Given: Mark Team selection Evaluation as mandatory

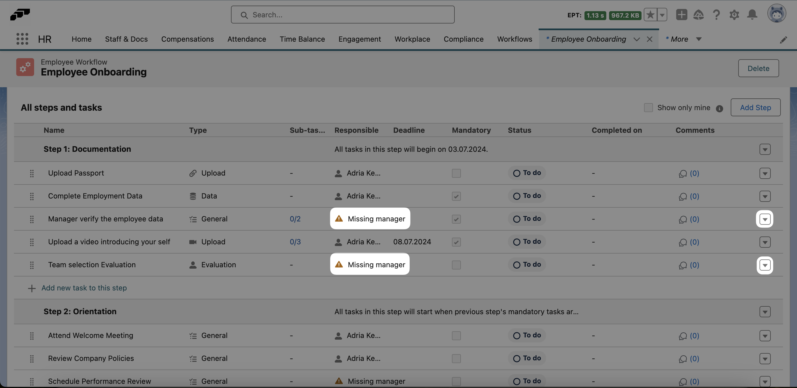Looking at the screenshot, I should [456, 265].
